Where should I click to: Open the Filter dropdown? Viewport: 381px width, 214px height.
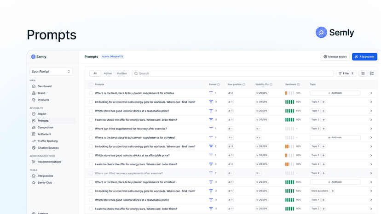[x=346, y=73]
